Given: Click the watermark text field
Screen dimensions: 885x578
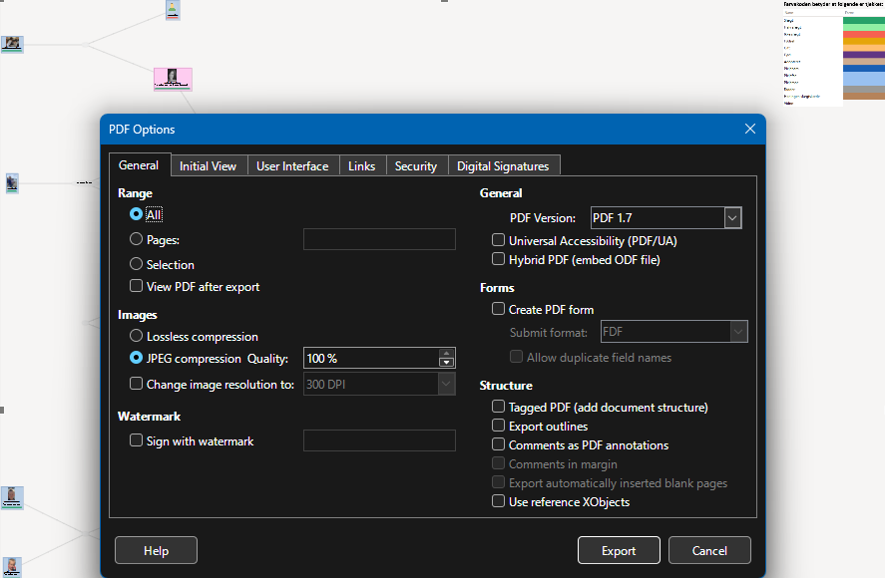Looking at the screenshot, I should (x=379, y=440).
